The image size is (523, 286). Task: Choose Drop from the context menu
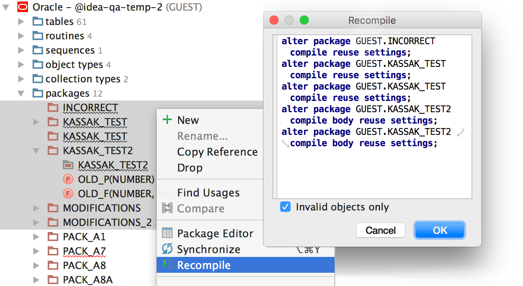(190, 168)
